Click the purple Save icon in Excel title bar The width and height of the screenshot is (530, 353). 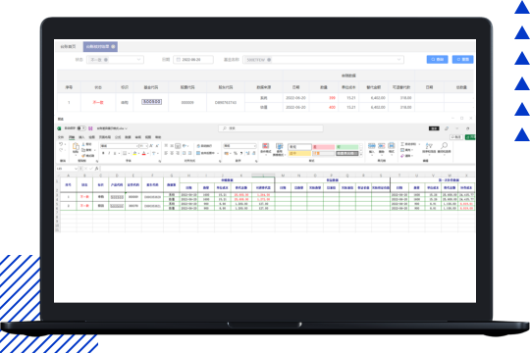pyautogui.click(x=90, y=128)
